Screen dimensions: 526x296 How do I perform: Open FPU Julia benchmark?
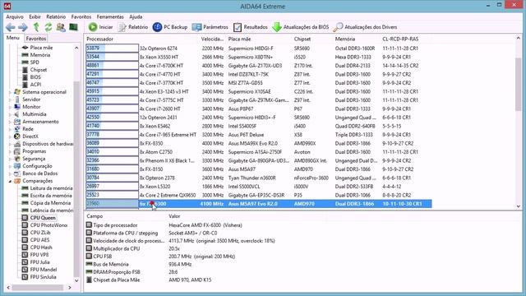pos(39,262)
